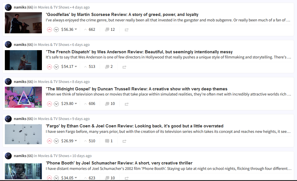Show voters list with 623 votes
This screenshot has width=297, height=181.
89,178
